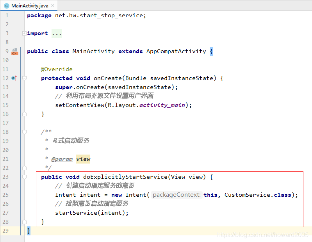Click onCreate fold end marker on line 16
The height and width of the screenshot is (242, 312).
pyautogui.click(x=24, y=114)
